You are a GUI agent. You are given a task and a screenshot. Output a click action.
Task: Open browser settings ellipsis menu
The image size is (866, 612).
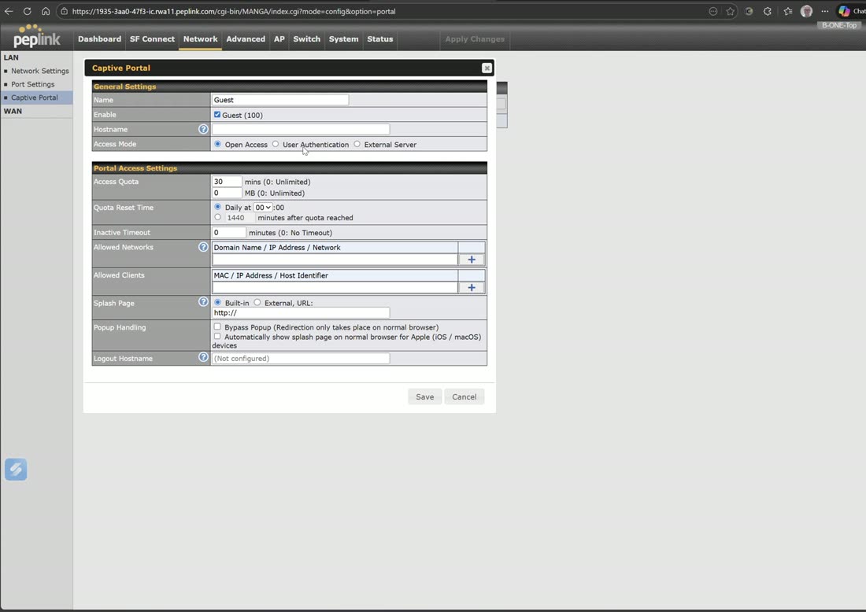pos(824,11)
